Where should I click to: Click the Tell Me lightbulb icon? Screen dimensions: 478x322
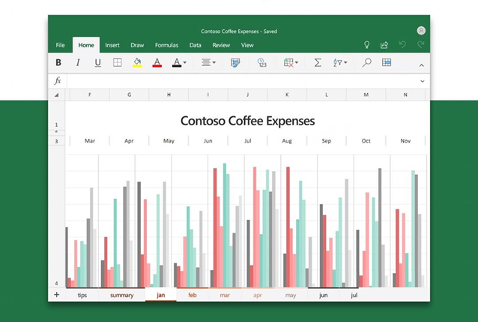pyautogui.click(x=366, y=45)
